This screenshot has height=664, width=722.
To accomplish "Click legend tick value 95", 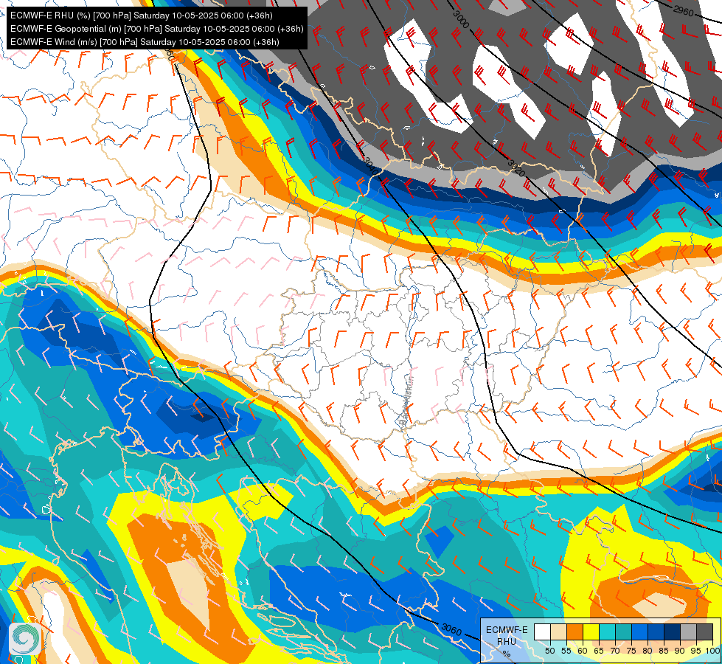I will pyautogui.click(x=695, y=651).
